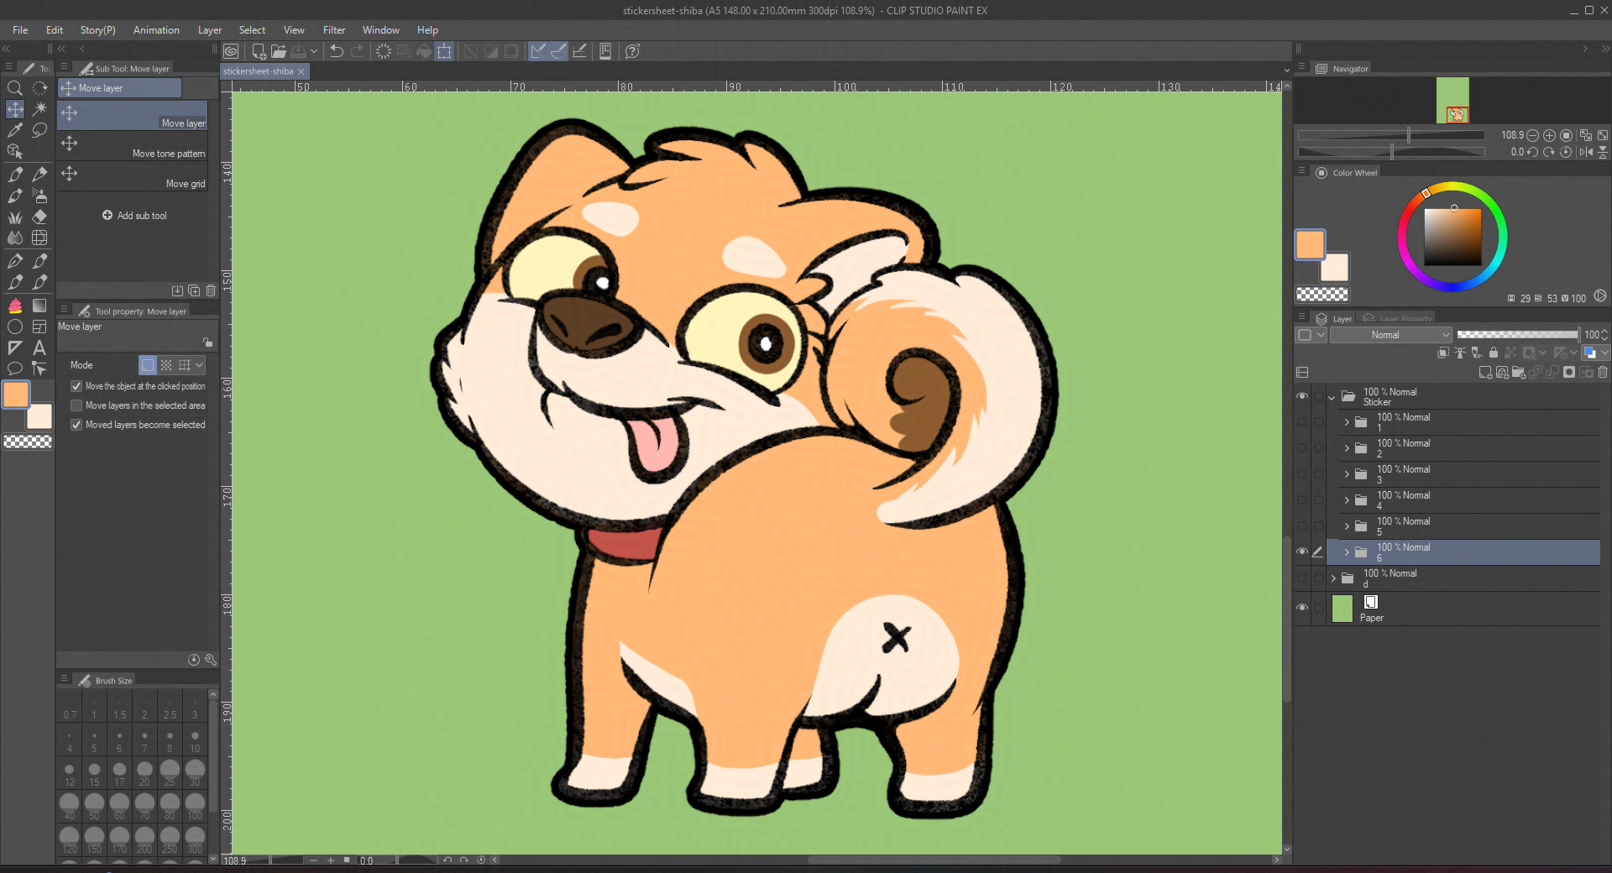Image resolution: width=1612 pixels, height=873 pixels.
Task: Hide the Paper layer with its eye icon
Action: tap(1302, 608)
